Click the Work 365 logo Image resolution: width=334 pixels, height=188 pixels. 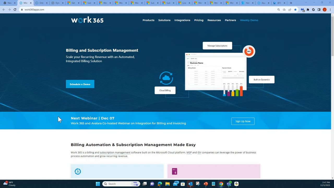(87, 20)
